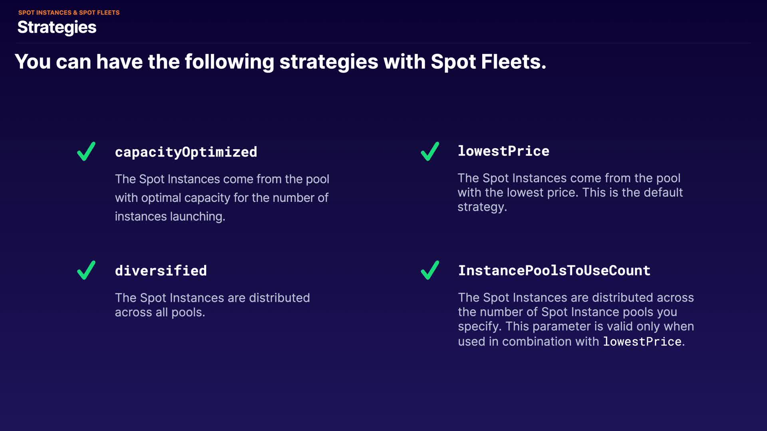767x431 pixels.
Task: Click the green checkmark beside capacityOptimized
Action: tap(86, 152)
